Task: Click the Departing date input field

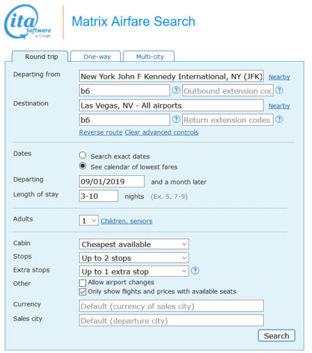Action: tap(112, 182)
